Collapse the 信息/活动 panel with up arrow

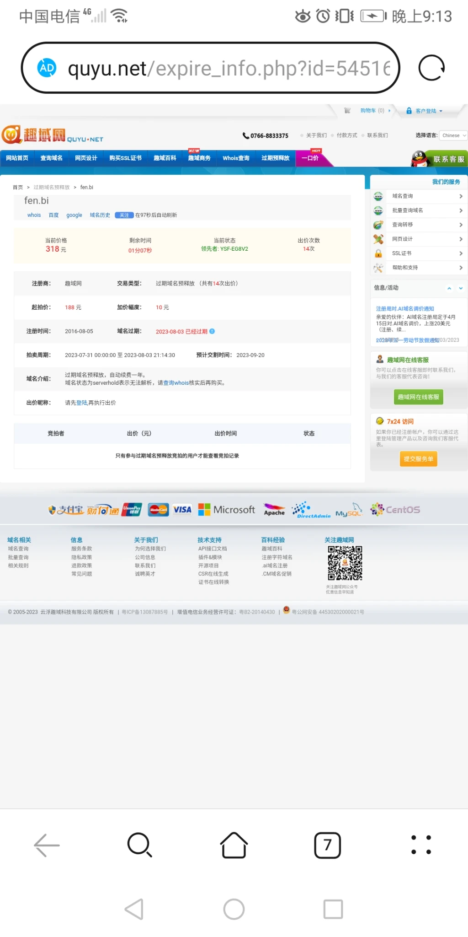[449, 288]
